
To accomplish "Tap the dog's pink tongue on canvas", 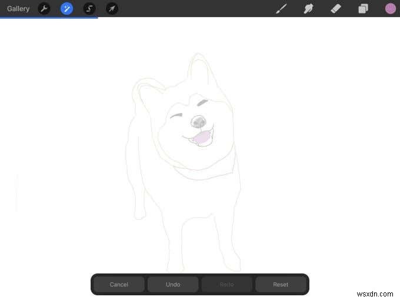I will (x=202, y=138).
